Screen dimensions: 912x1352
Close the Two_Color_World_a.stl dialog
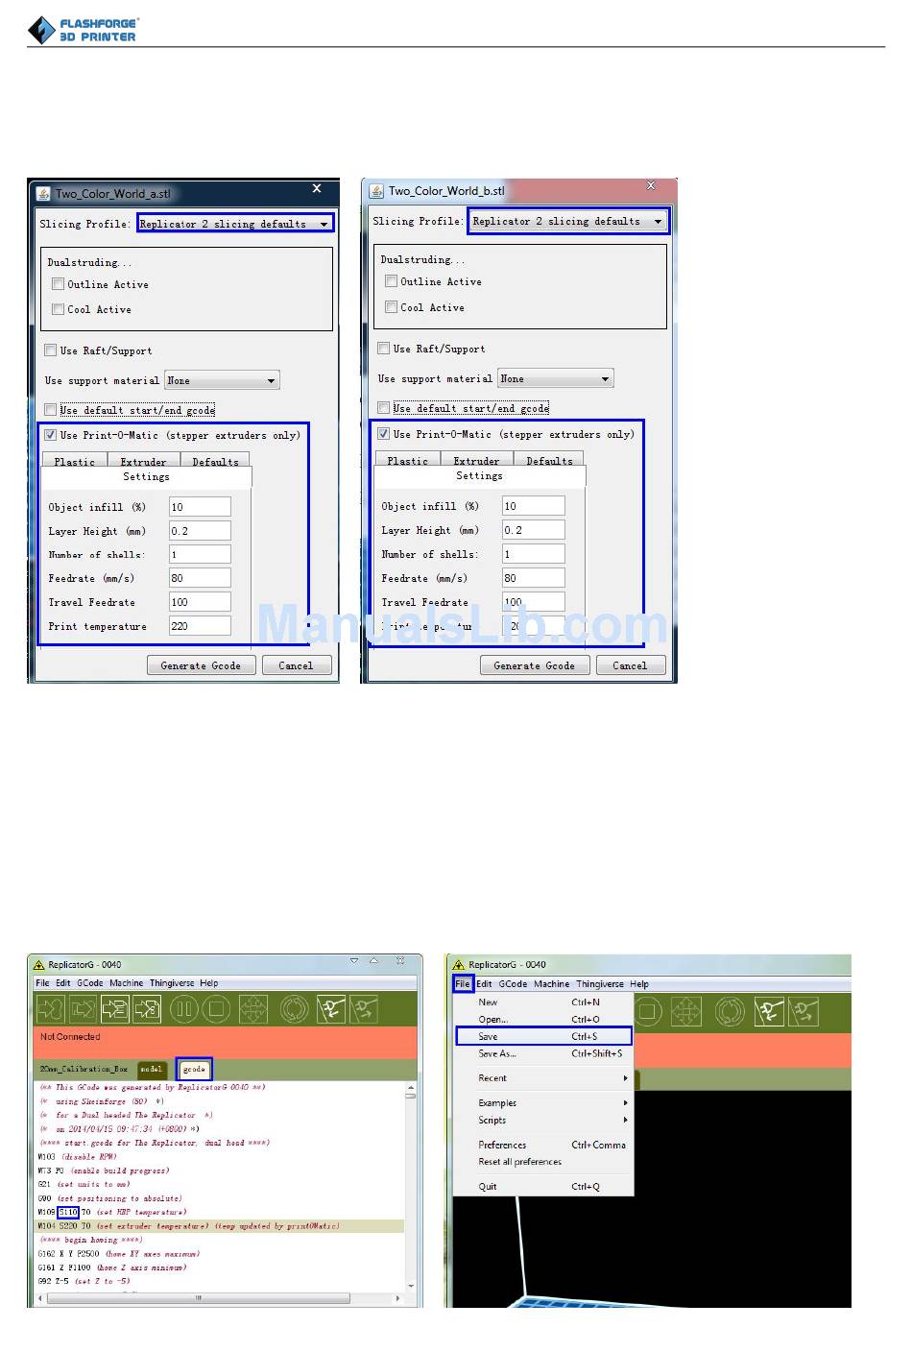pos(317,189)
